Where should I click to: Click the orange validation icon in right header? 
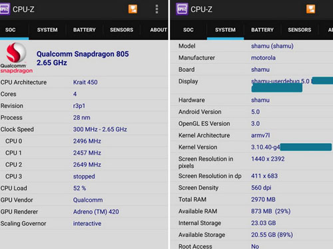pyautogui.click(x=311, y=9)
